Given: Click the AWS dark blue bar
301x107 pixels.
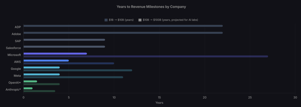Looking at the screenshot, I should coord(69,63).
